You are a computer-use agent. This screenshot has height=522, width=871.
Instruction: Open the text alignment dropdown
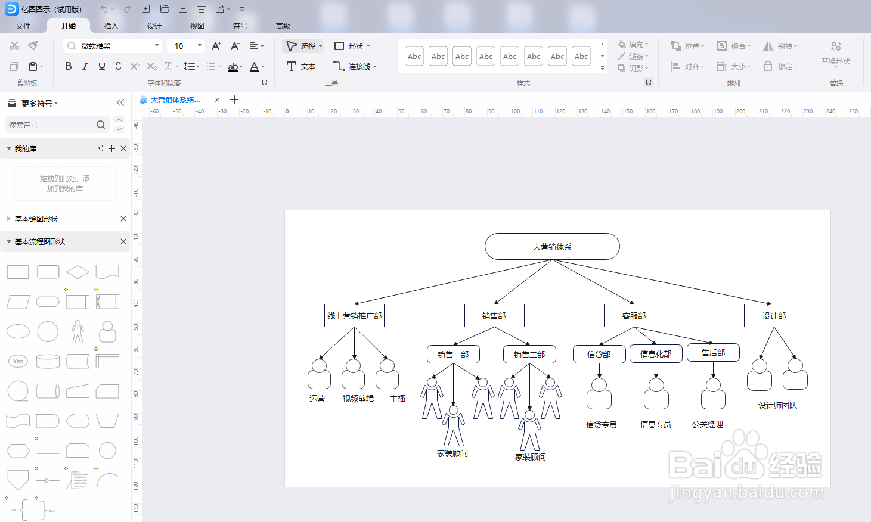(257, 46)
